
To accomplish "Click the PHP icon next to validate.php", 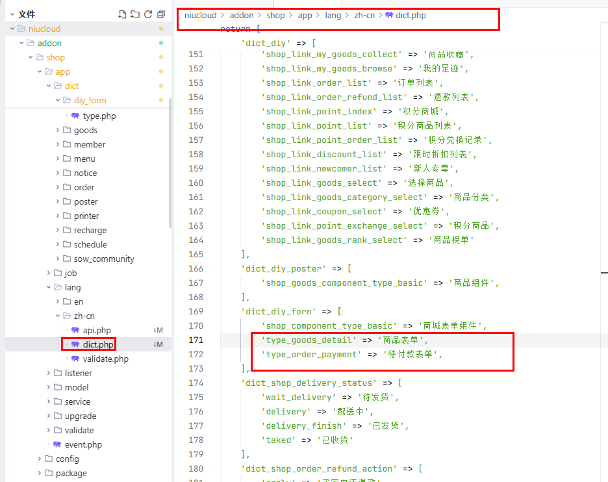I will (x=75, y=359).
